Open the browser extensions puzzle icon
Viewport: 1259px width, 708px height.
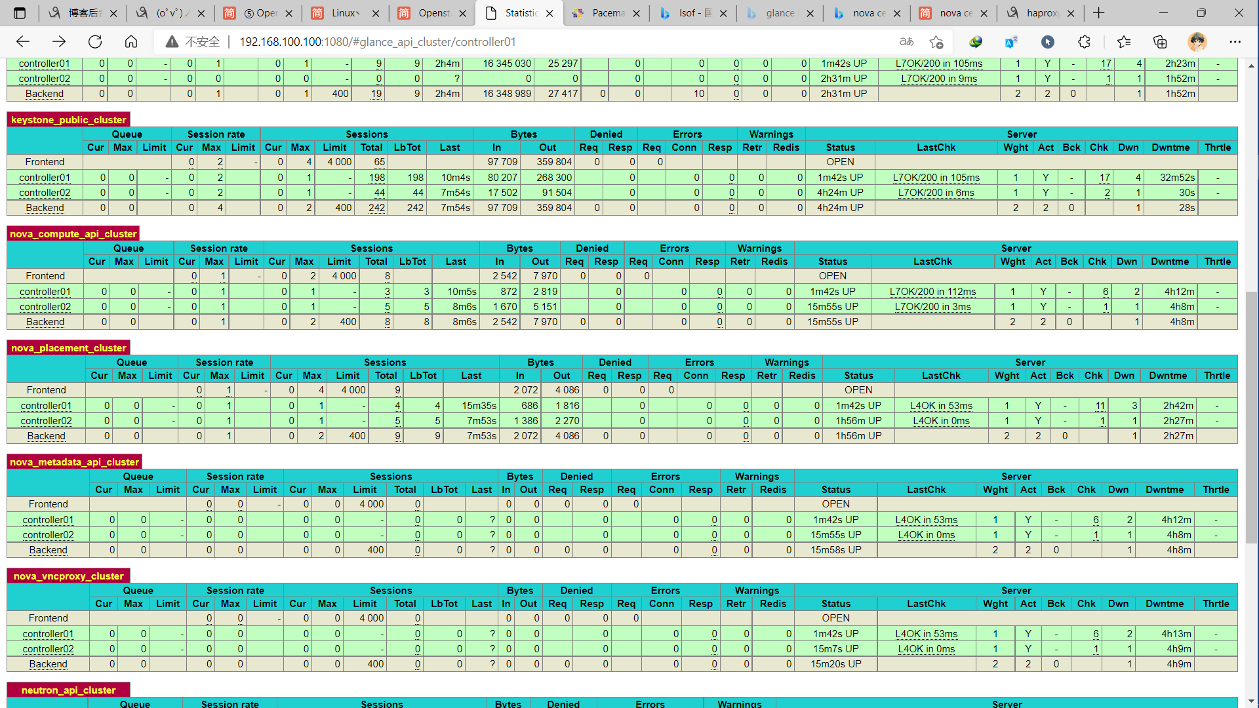[x=1084, y=42]
